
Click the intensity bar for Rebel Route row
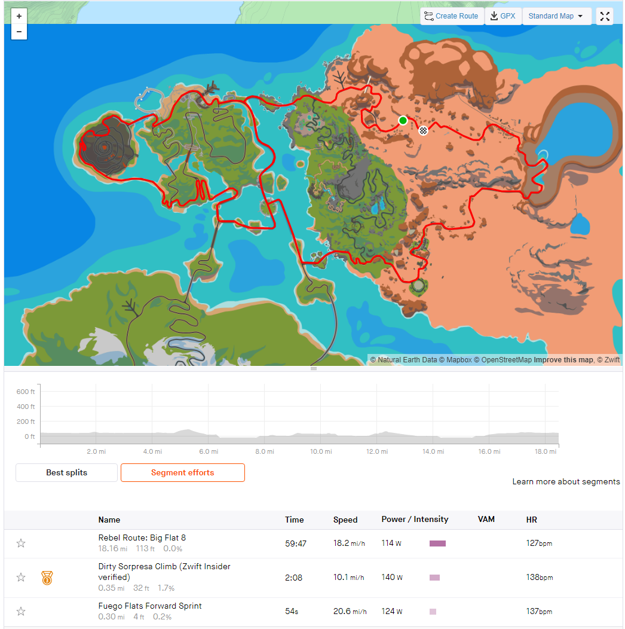click(437, 543)
